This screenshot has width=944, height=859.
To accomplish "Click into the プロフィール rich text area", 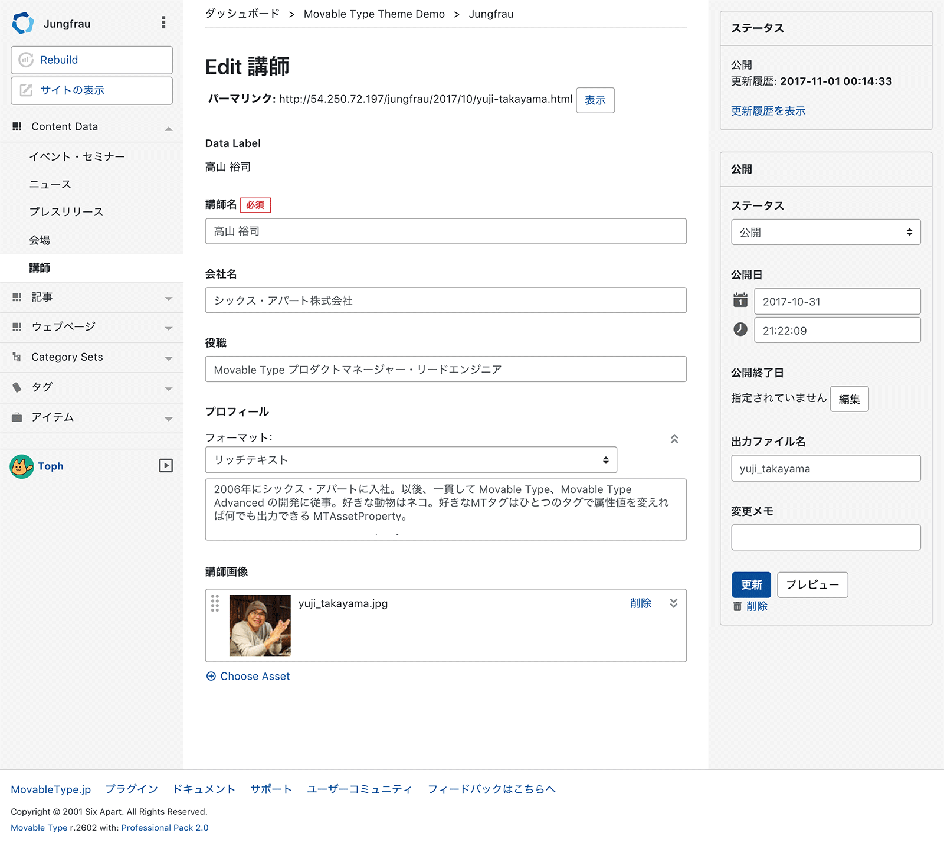I will [445, 509].
